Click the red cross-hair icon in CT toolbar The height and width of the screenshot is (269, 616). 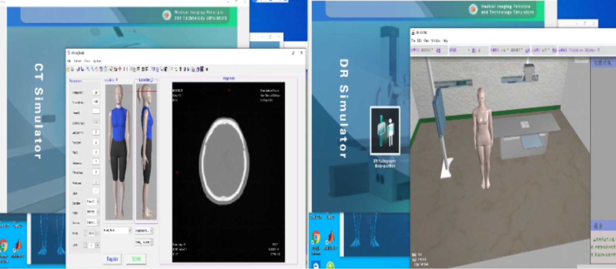pyautogui.click(x=119, y=69)
